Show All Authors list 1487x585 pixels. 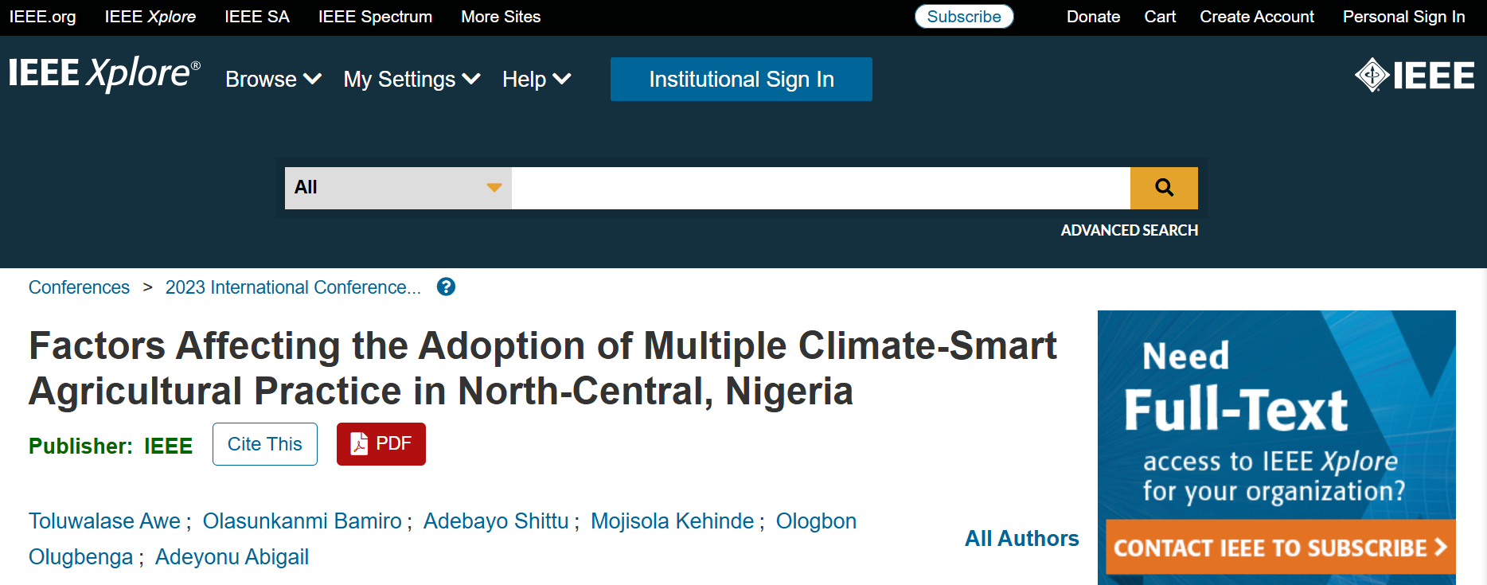[x=1021, y=539]
